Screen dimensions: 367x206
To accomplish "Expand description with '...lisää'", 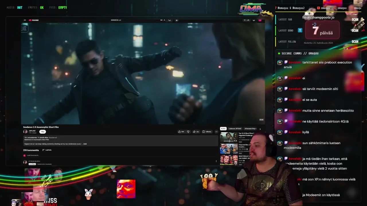I will point(85,144).
